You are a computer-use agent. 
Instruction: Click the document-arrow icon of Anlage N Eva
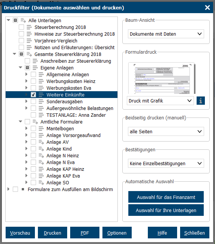[41, 162]
